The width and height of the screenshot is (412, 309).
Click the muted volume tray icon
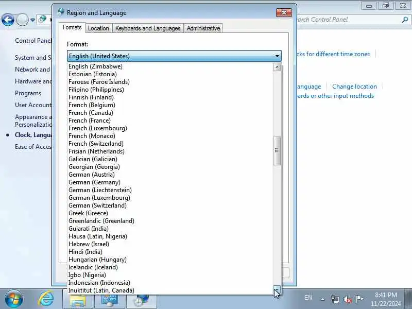click(347, 299)
